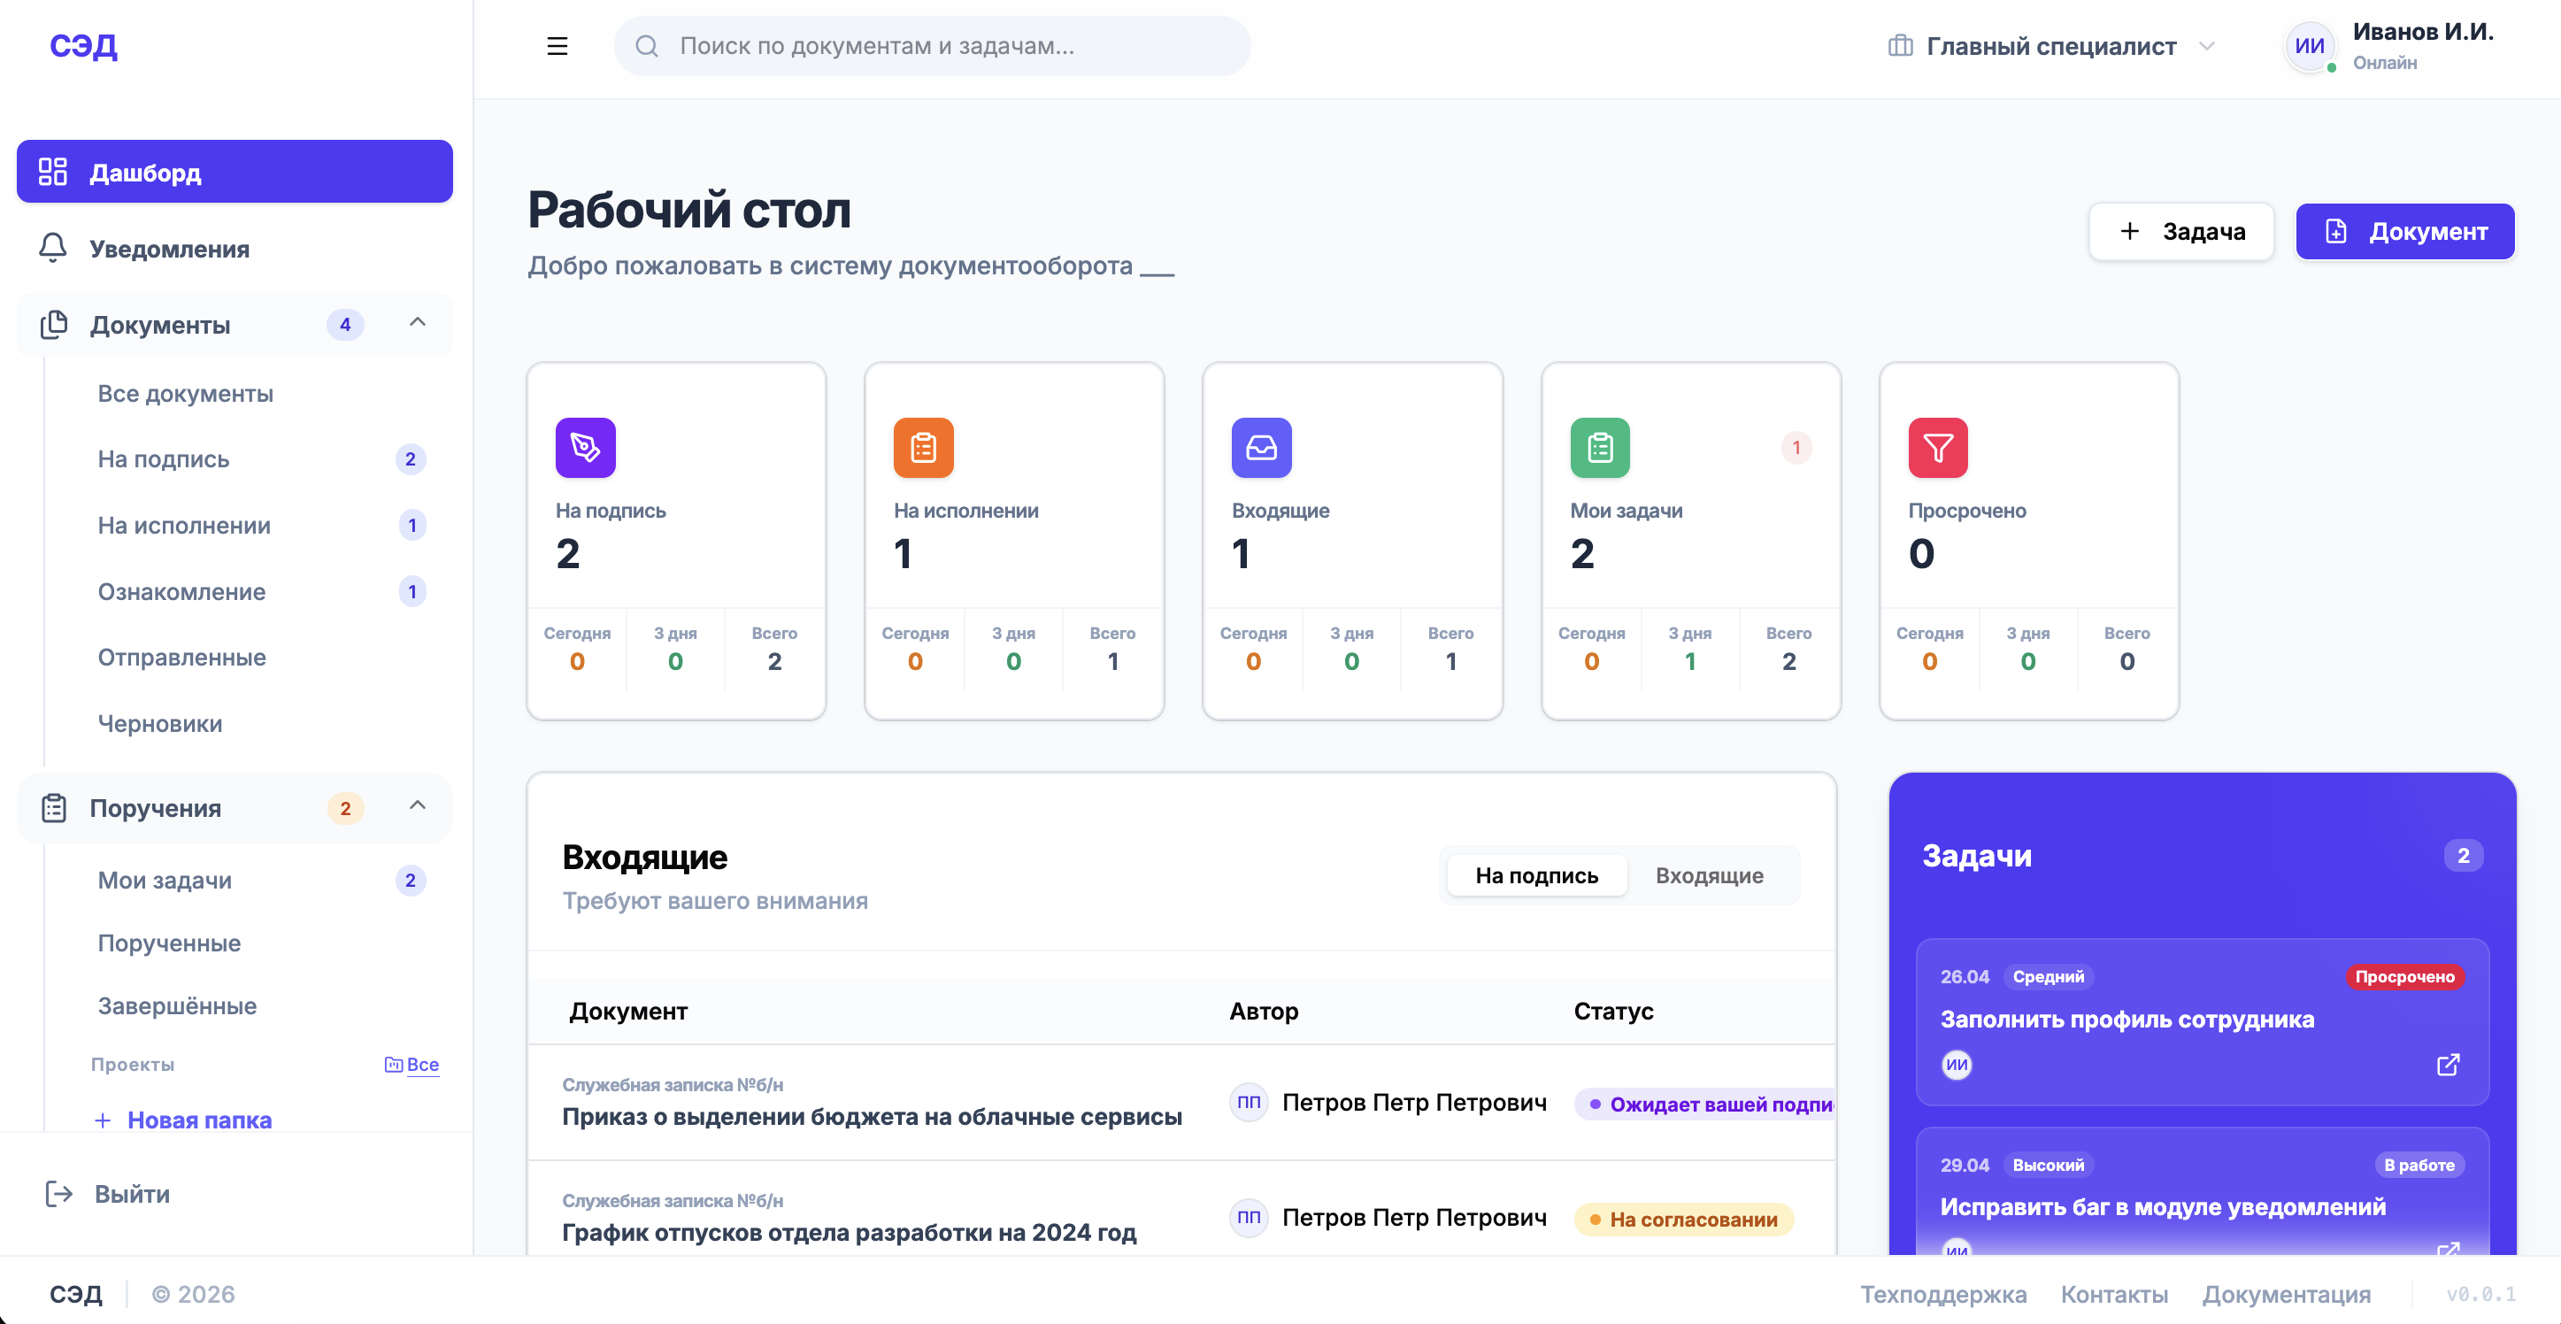Open Дашборд in sidebar

coord(235,171)
